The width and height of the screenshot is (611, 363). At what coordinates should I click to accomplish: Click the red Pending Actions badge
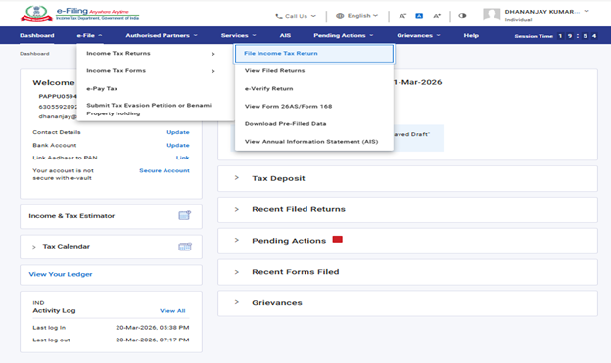coord(338,239)
